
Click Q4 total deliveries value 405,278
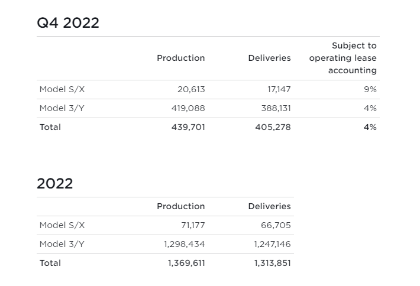click(273, 127)
